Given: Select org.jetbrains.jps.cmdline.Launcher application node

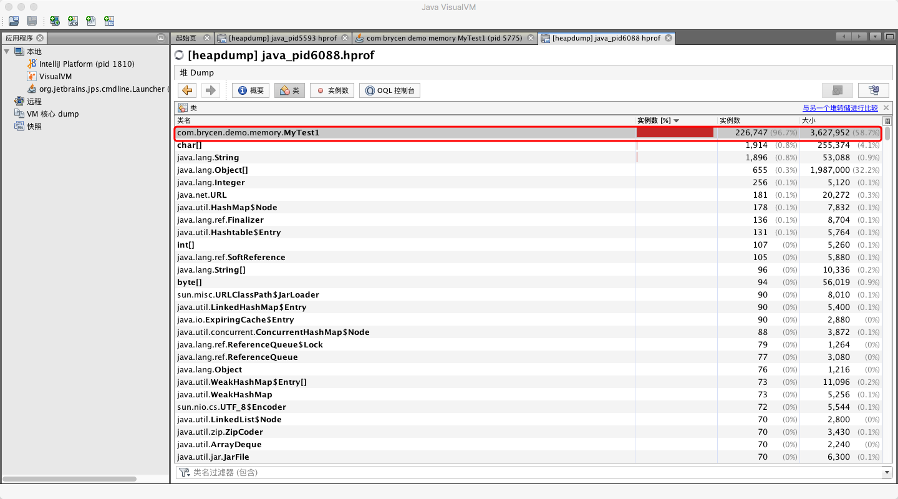Looking at the screenshot, I should (x=98, y=89).
